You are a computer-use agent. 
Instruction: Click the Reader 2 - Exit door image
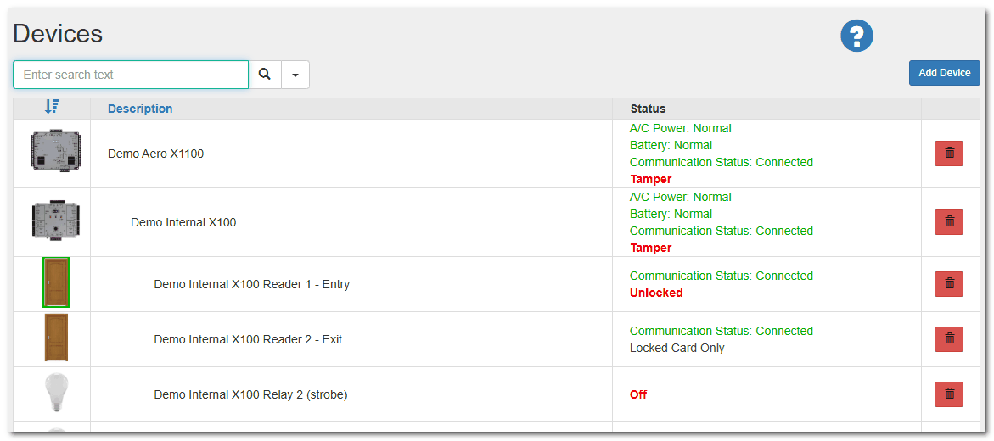click(x=56, y=338)
